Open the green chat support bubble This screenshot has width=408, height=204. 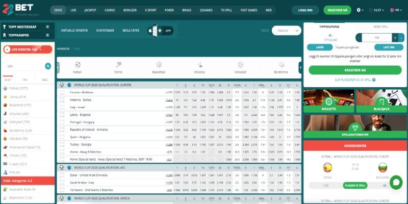(x=396, y=183)
